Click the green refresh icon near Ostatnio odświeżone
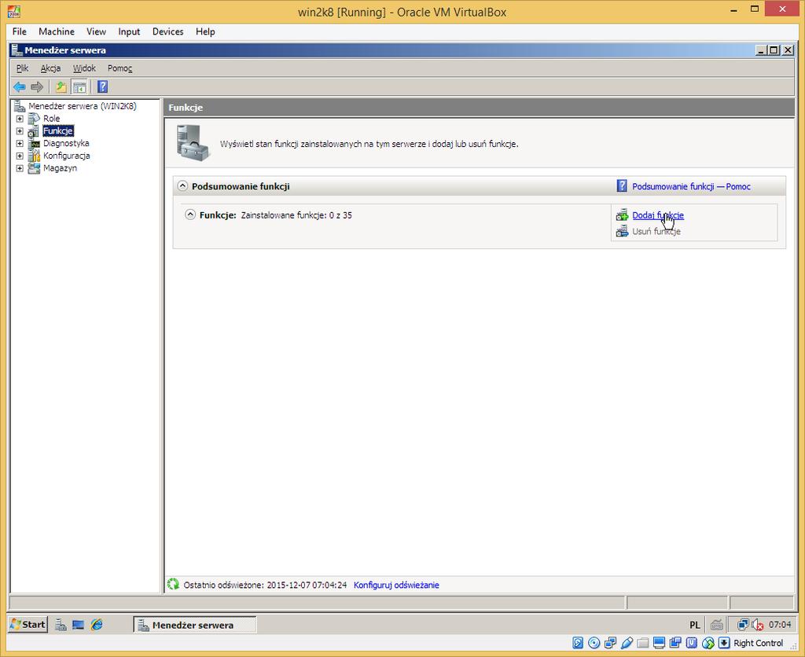This screenshot has height=657, width=805. pyautogui.click(x=173, y=584)
